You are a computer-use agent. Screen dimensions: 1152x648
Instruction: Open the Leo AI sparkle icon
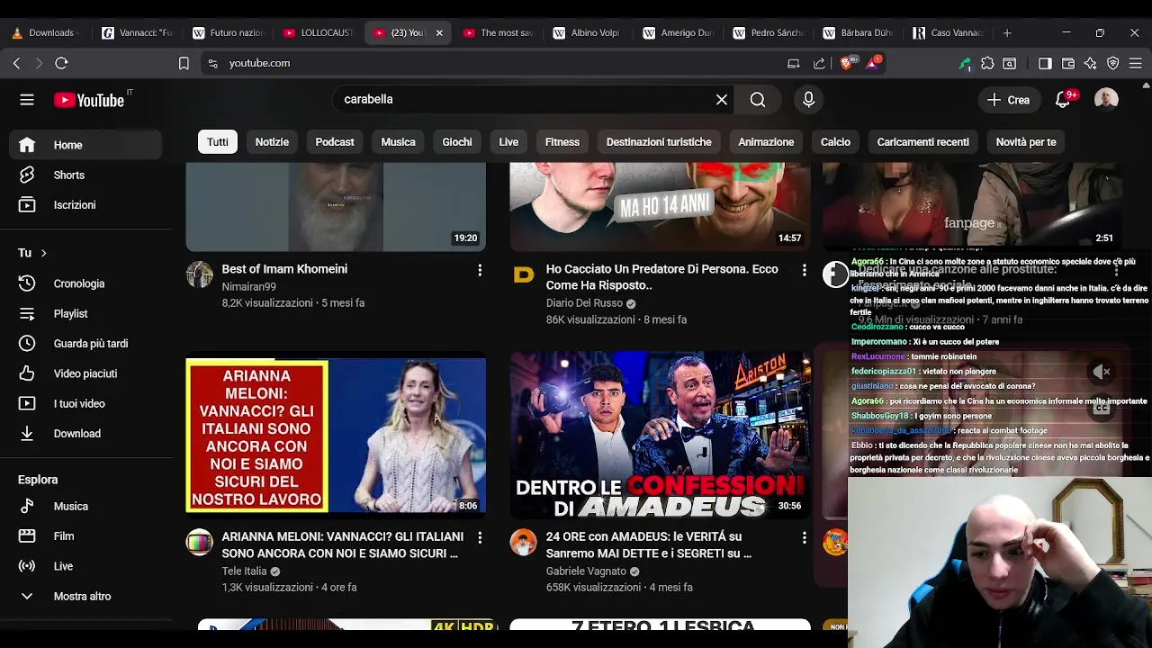pyautogui.click(x=1090, y=63)
